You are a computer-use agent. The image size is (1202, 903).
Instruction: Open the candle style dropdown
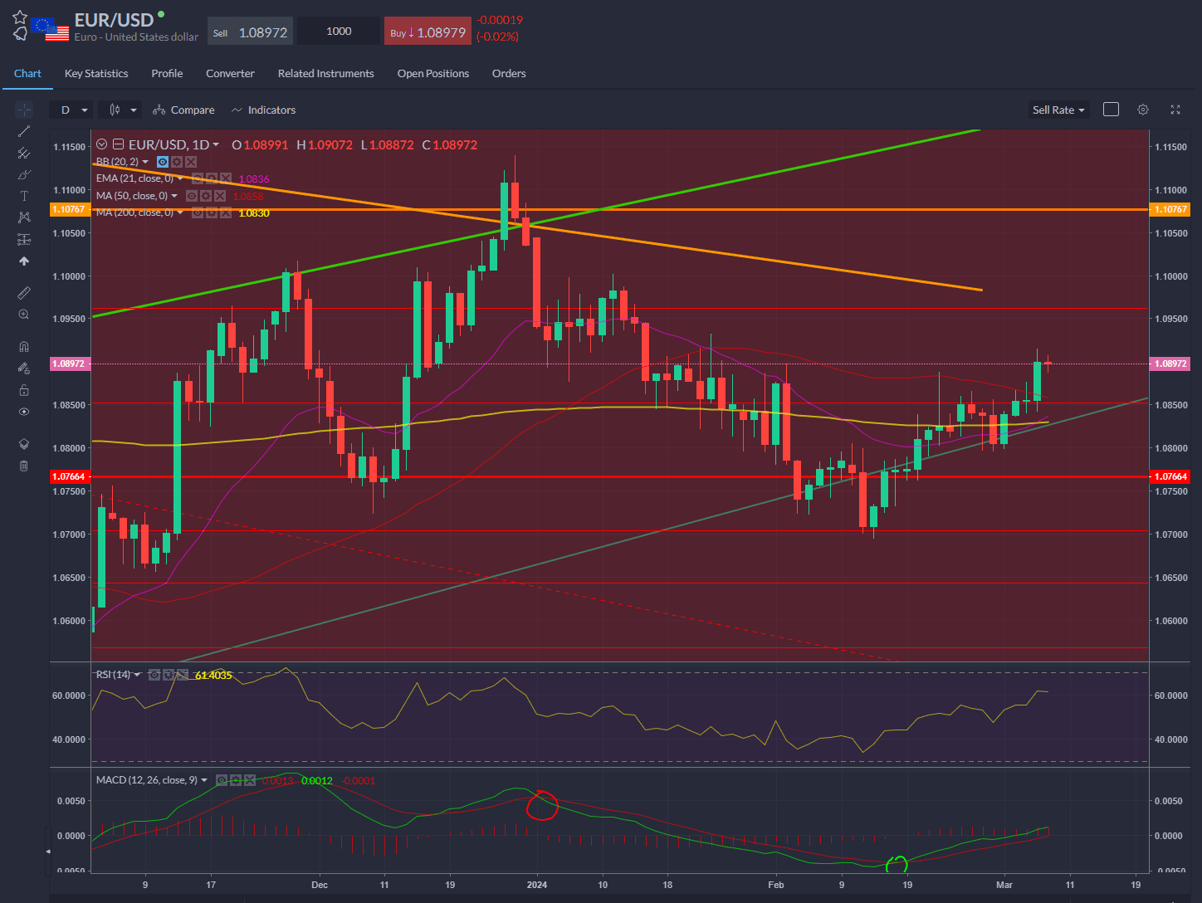coord(120,109)
